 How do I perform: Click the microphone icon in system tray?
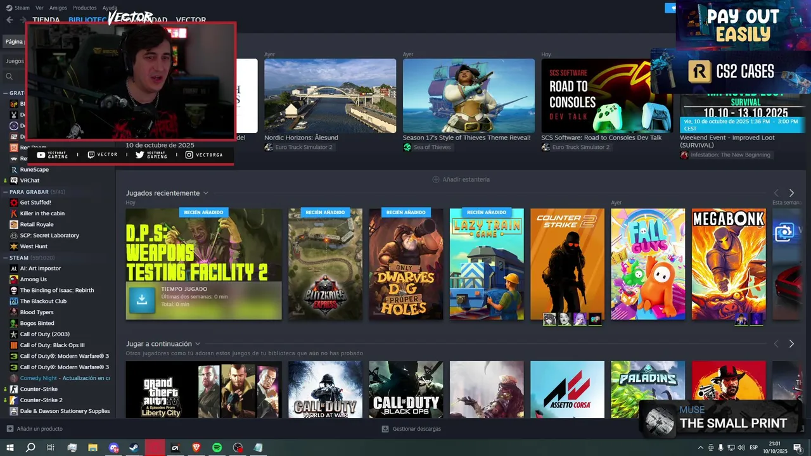pos(721,448)
